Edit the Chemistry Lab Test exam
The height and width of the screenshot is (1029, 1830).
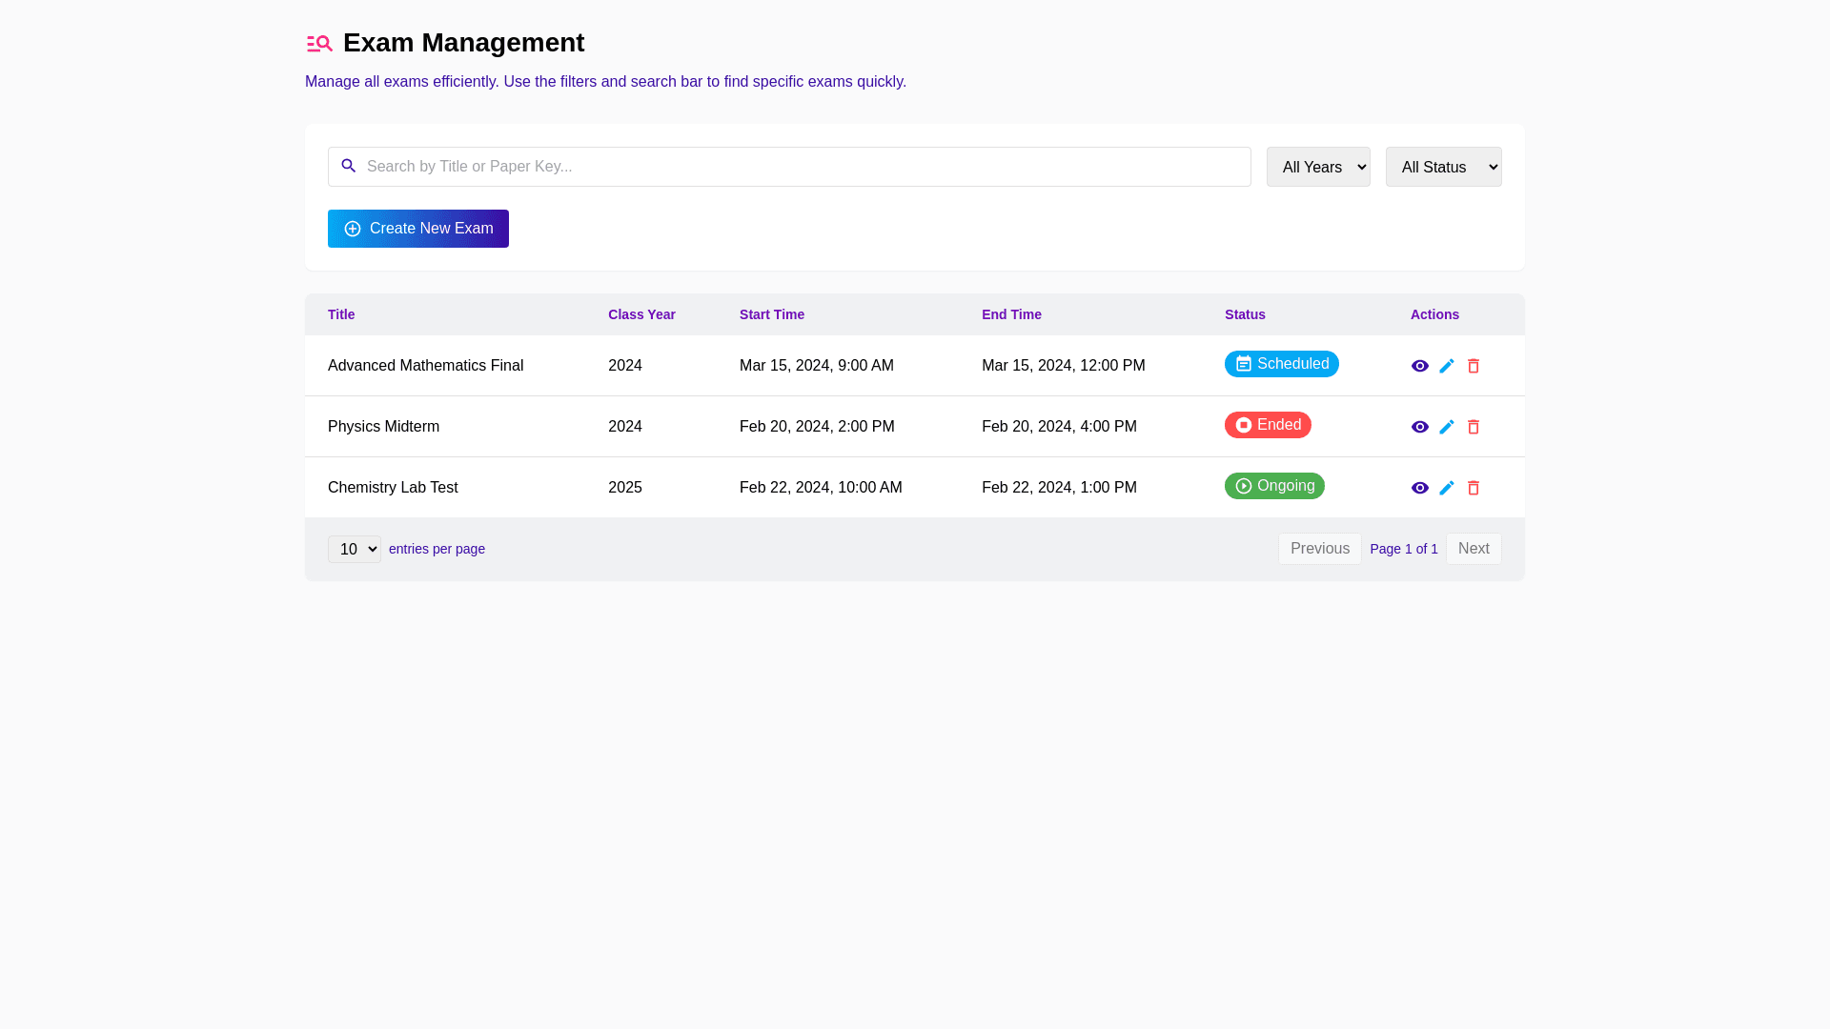tap(1446, 488)
